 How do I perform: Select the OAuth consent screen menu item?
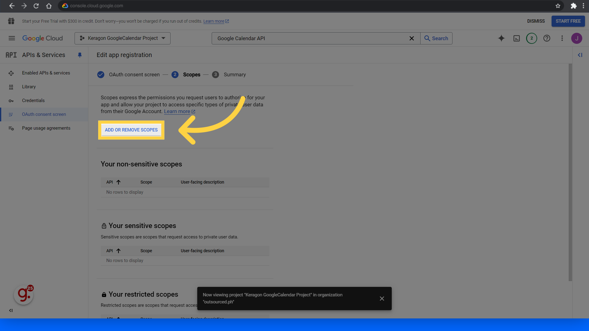point(44,114)
